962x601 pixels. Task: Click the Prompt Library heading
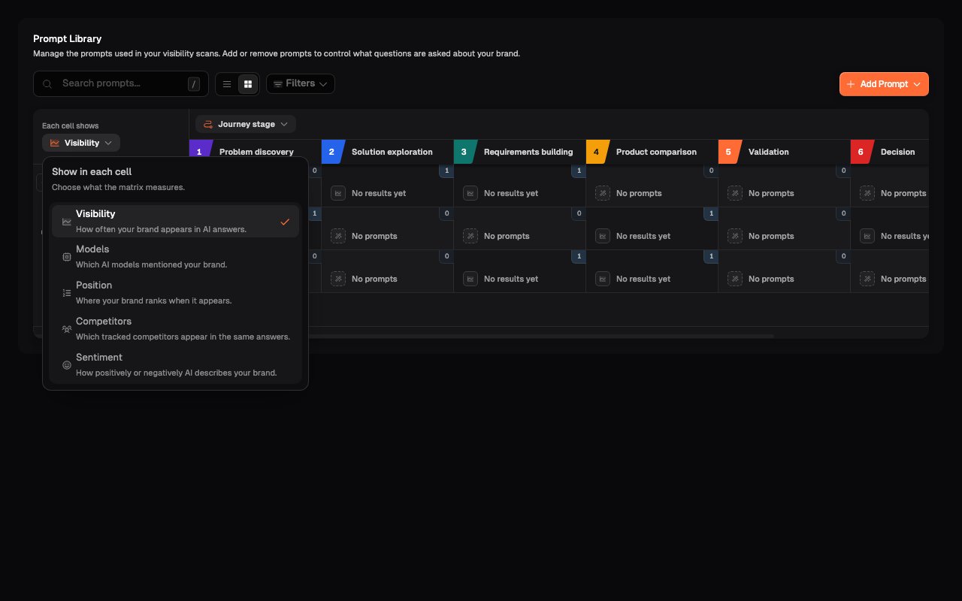click(x=68, y=38)
